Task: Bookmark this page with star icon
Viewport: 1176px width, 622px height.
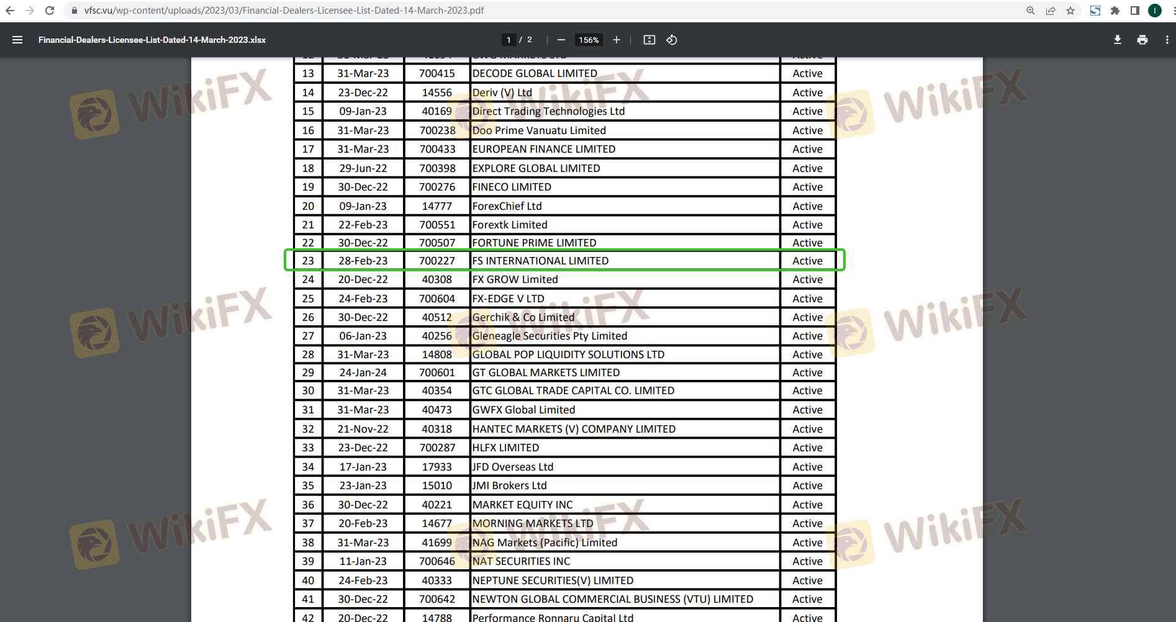Action: click(1070, 11)
